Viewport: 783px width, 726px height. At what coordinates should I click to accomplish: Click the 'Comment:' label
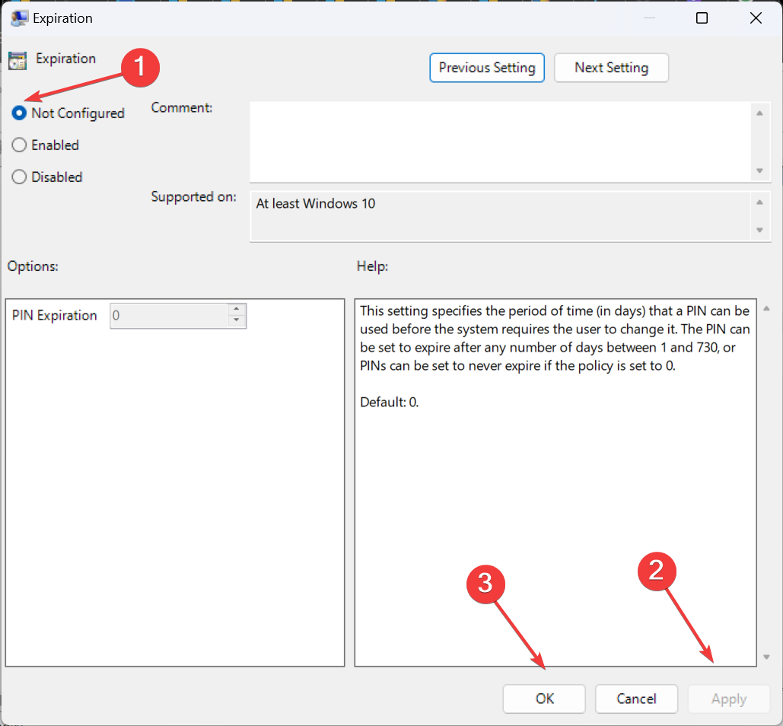[x=182, y=108]
